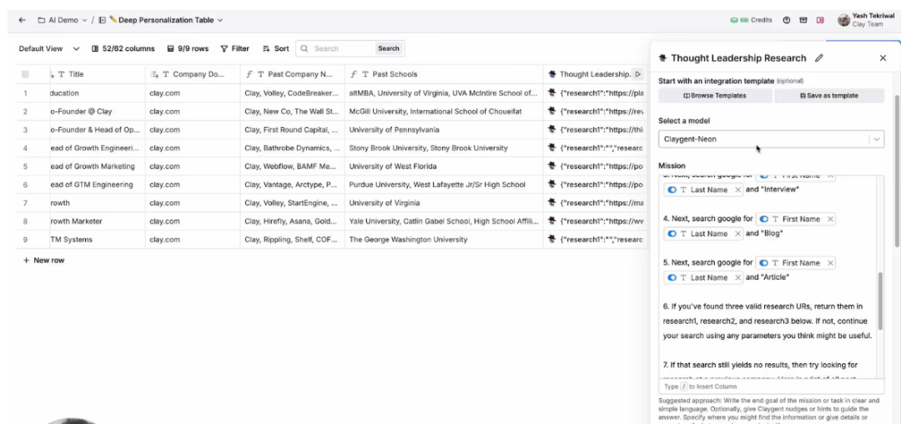
Task: Expand the AI Demo folder dropdown
Action: pos(84,20)
